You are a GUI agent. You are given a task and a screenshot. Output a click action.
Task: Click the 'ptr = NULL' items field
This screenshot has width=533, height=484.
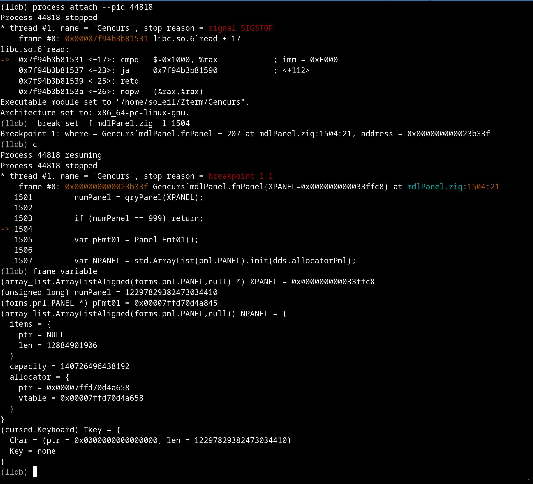pyautogui.click(x=42, y=335)
